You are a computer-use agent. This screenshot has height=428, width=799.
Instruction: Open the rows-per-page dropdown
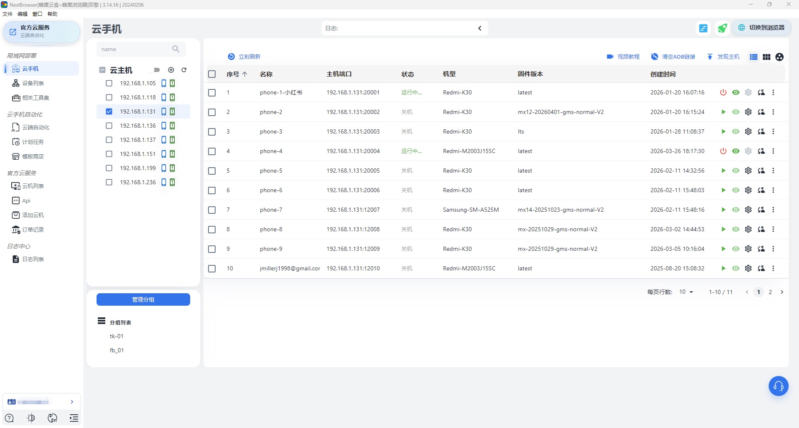(686, 292)
